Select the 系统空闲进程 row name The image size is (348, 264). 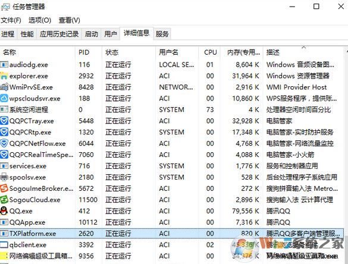click(29, 109)
